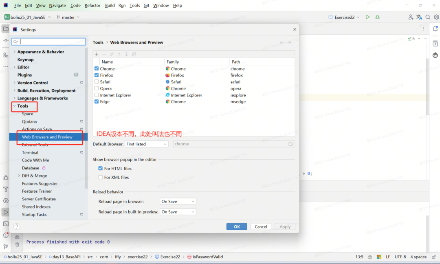The height and width of the screenshot is (264, 440).
Task: Uncheck the Firefox browser checkbox
Action: pyautogui.click(x=97, y=75)
